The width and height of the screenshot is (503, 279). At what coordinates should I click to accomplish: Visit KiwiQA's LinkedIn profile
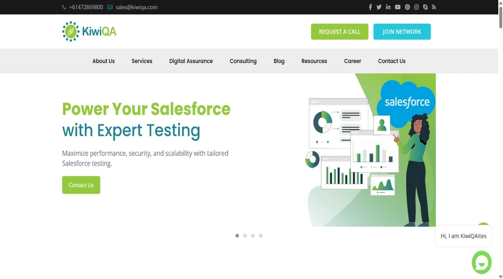pyautogui.click(x=388, y=7)
